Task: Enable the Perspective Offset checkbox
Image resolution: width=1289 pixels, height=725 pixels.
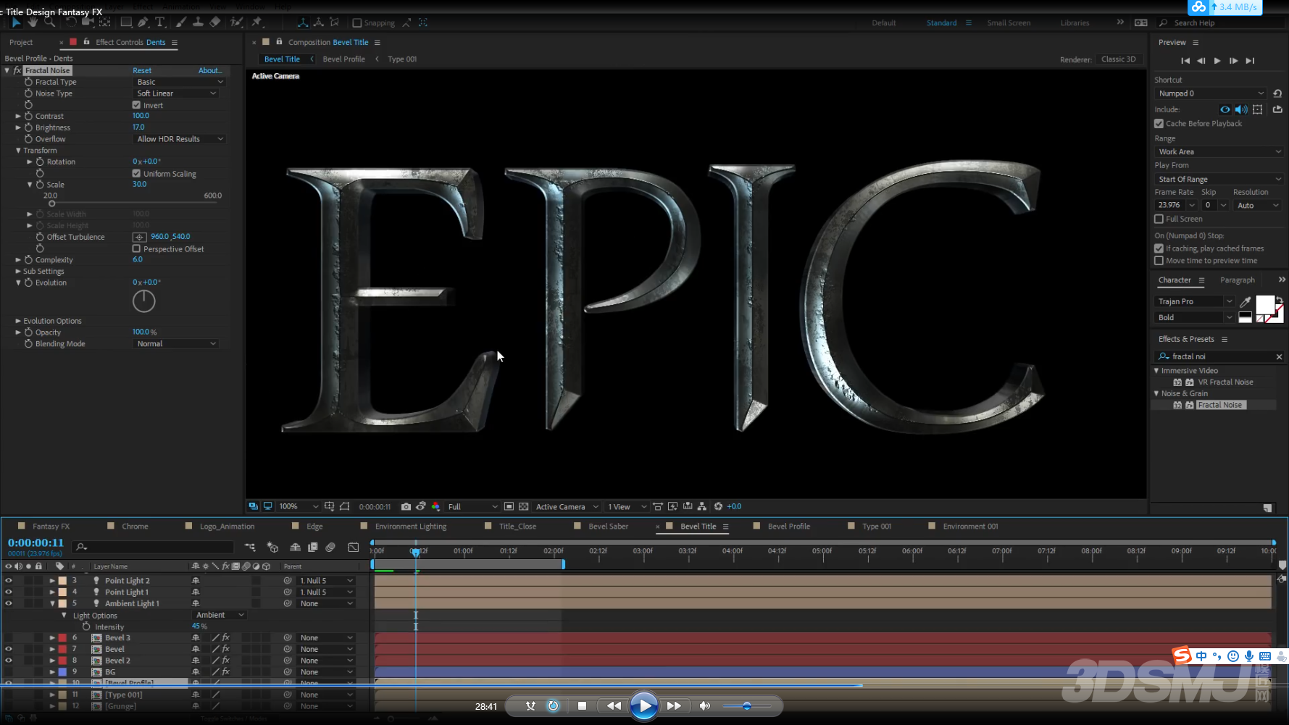Action: pos(136,248)
